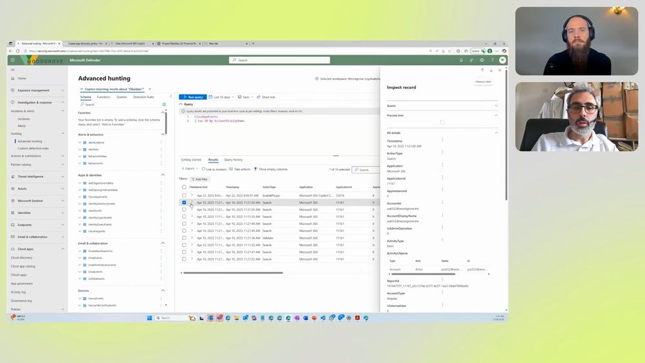The height and width of the screenshot is (363, 645).
Task: Click the ActivityObjects table horizontal scrollbar
Action: (423, 274)
